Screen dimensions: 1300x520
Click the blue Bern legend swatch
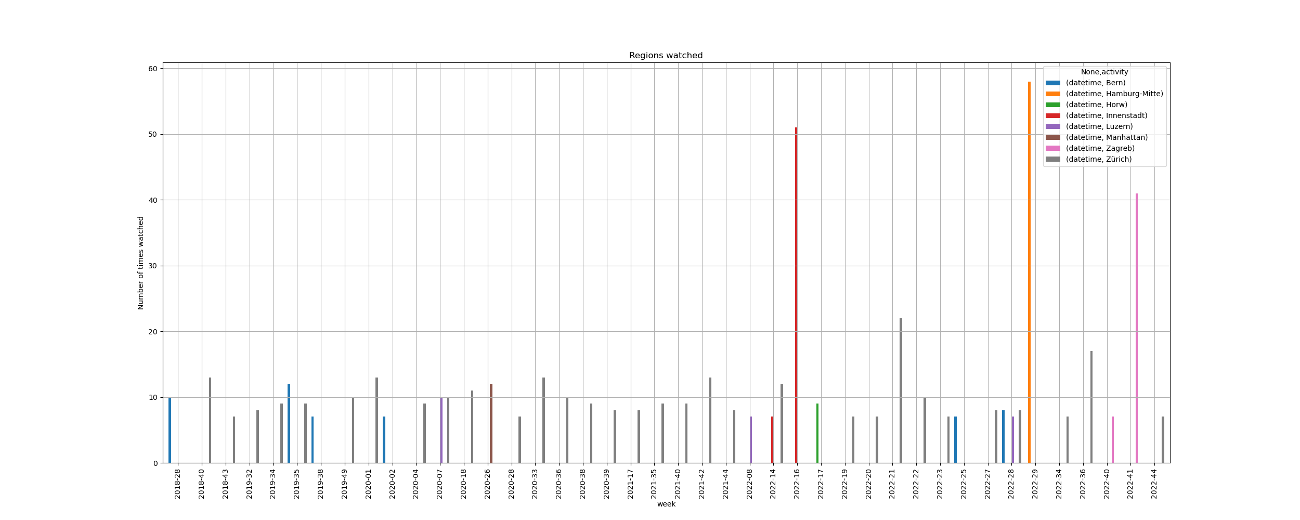point(1052,83)
